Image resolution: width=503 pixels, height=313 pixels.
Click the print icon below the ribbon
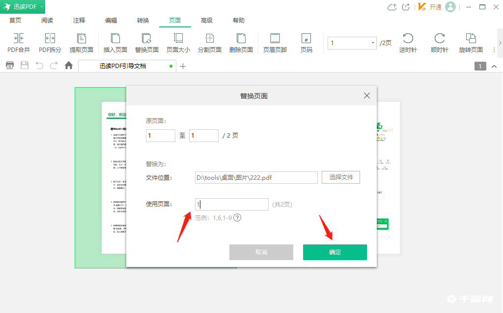coord(10,65)
